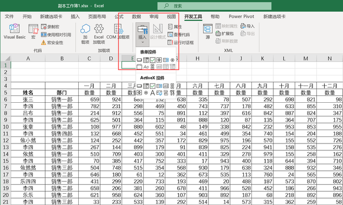Insert ActiveX combo box

[146, 86]
